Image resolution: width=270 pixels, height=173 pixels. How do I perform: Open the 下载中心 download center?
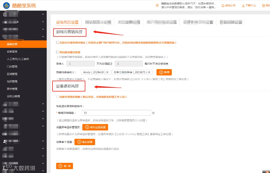[x=249, y=5]
